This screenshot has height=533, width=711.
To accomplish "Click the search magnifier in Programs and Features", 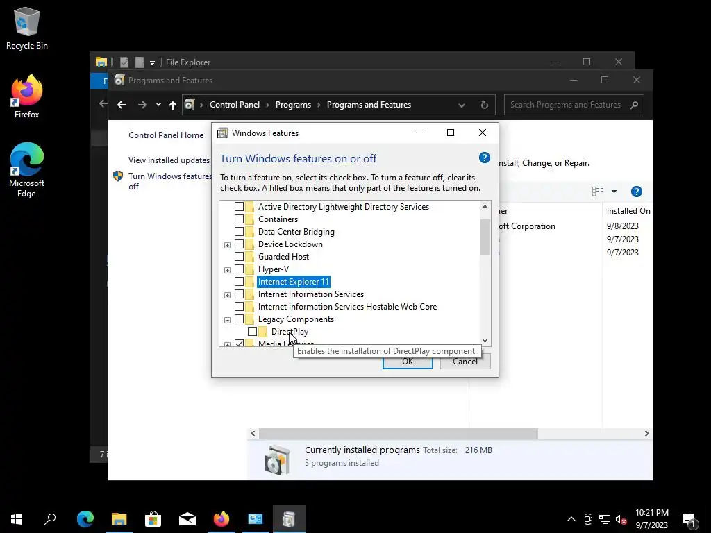I will click(x=635, y=105).
